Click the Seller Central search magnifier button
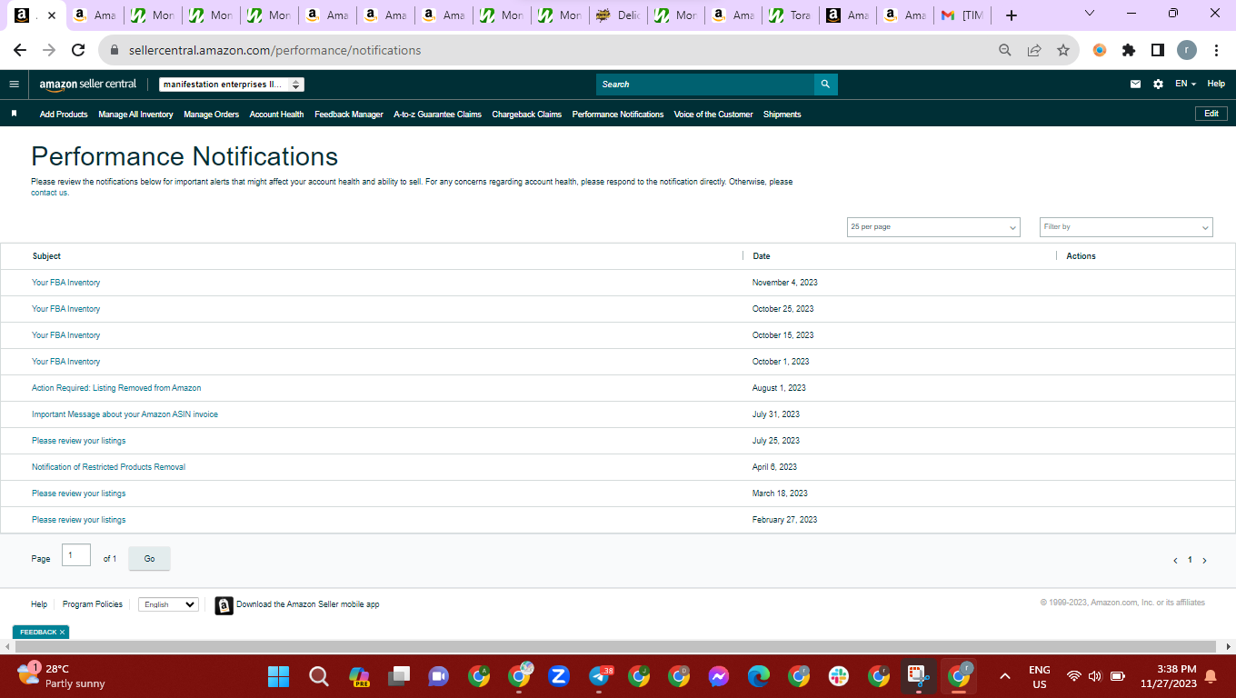Viewport: 1236px width, 698px height. pos(825,85)
